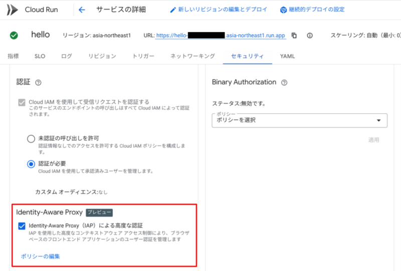Toggle the Cloud IAM request authentication checkbox
This screenshot has height=271, width=401.
[x=22, y=103]
